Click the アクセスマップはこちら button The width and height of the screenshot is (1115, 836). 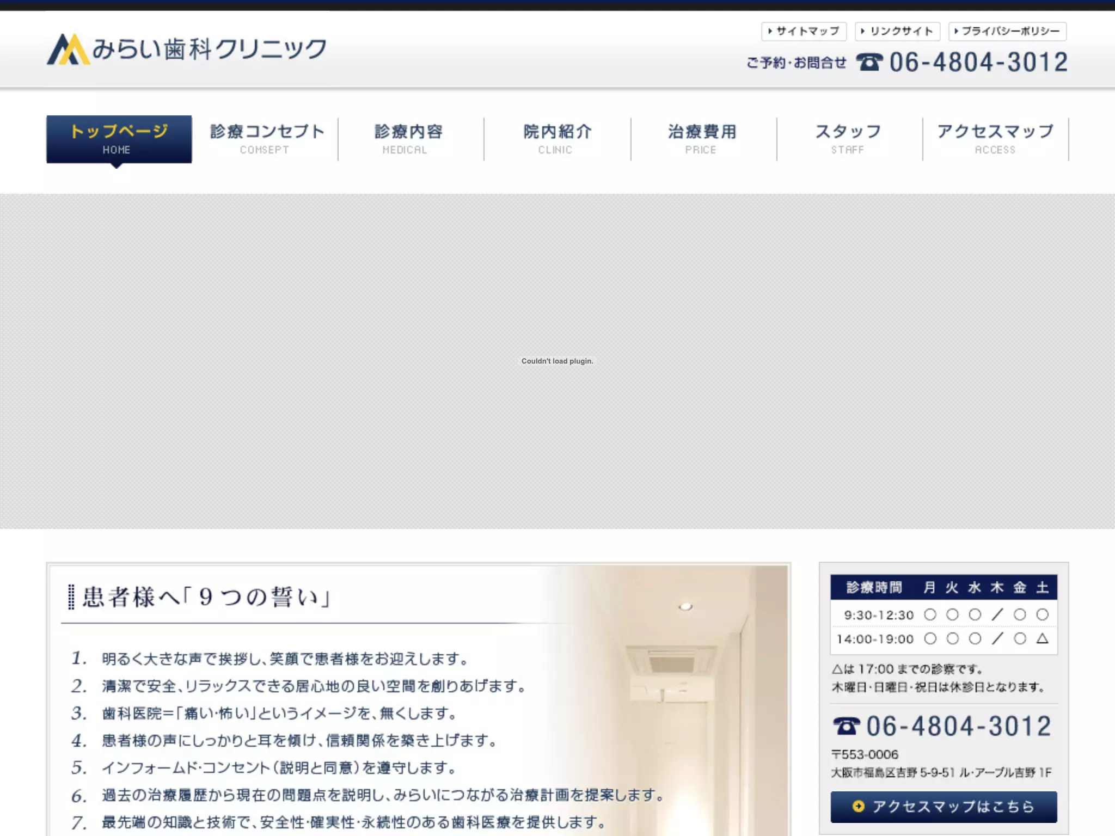pos(944,807)
